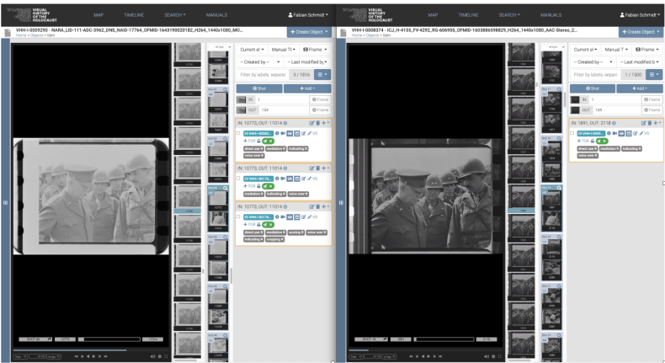Add TOR to first left annotation

tap(249, 141)
